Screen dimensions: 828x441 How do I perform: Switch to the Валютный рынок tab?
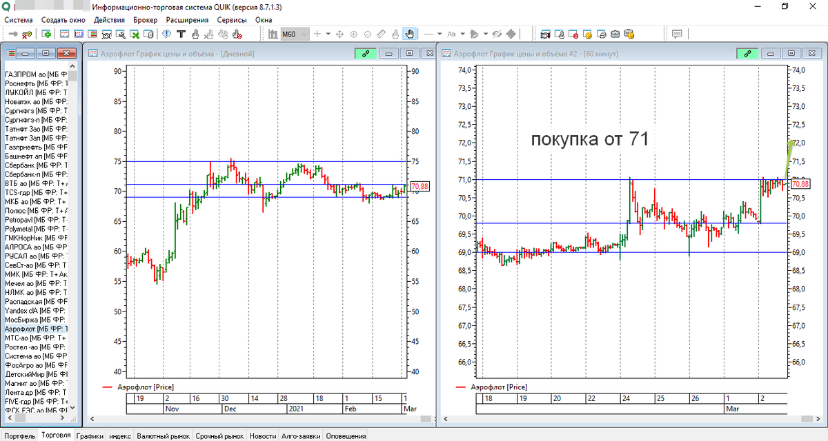[163, 435]
